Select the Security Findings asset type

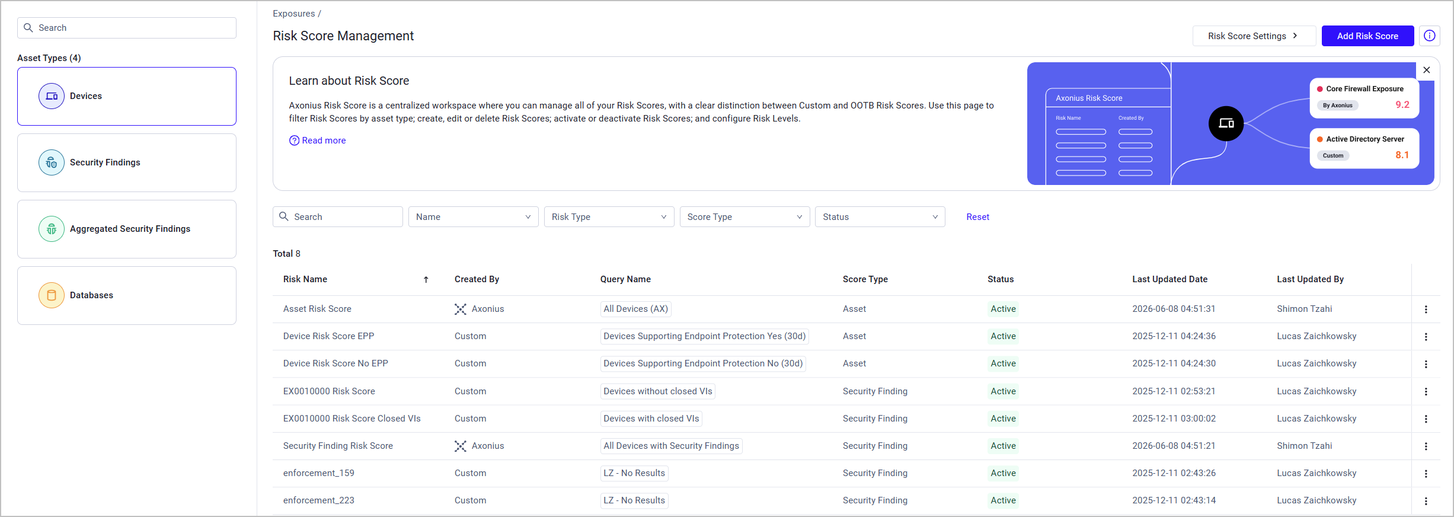(127, 162)
